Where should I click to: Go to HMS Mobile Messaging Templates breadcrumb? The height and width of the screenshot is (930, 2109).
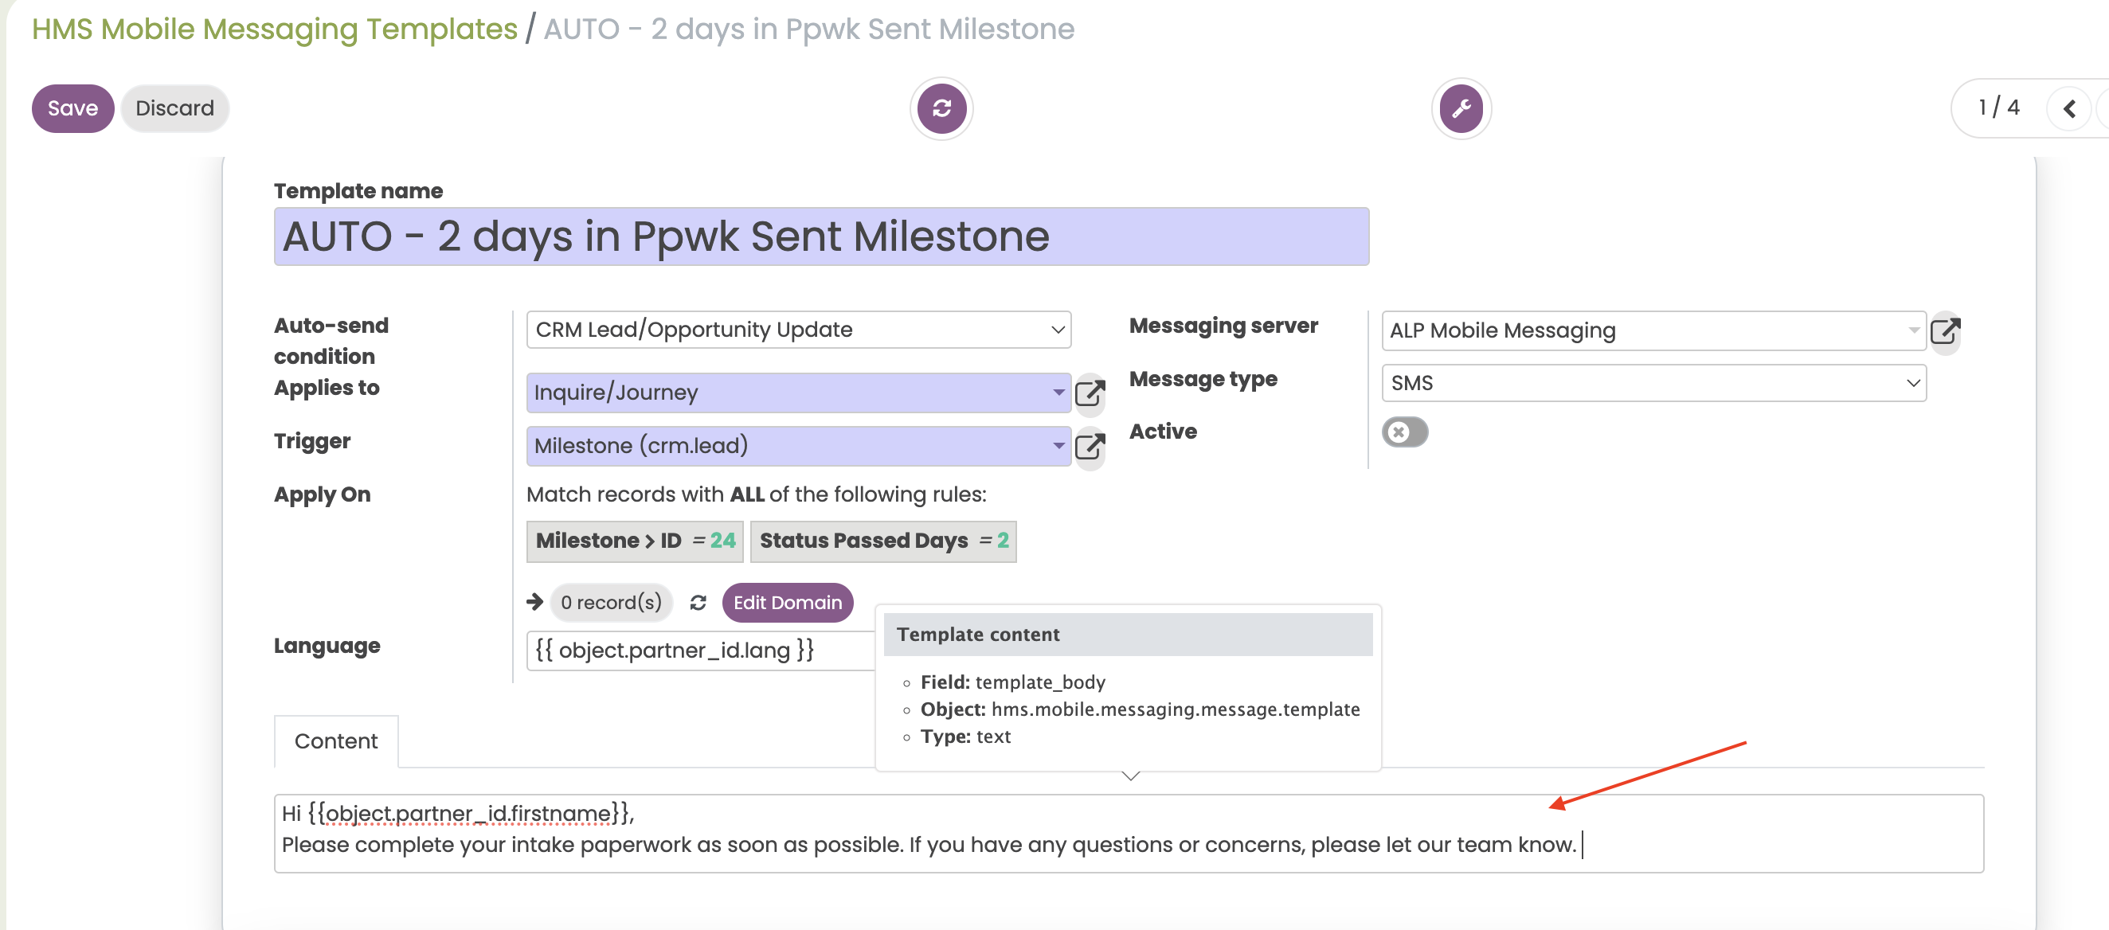pyautogui.click(x=274, y=29)
